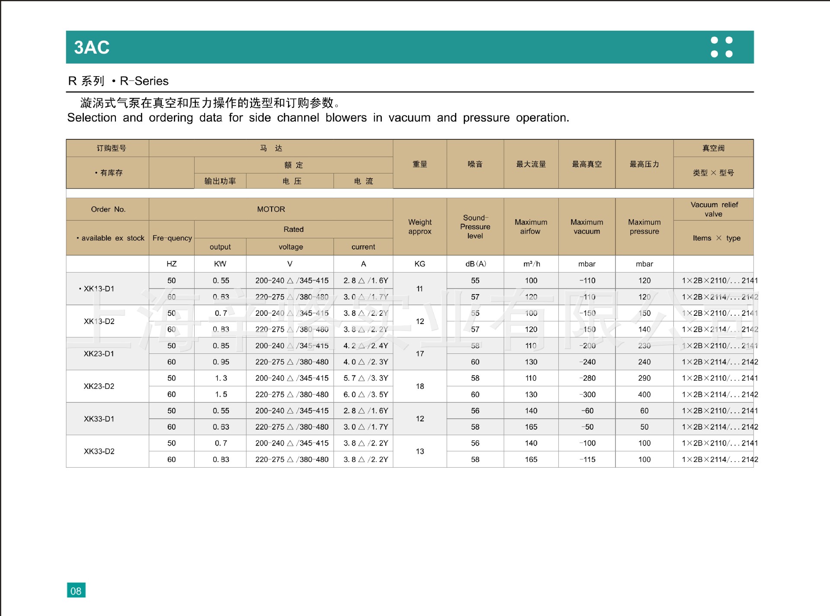Viewport: 830px width, 616px height.
Task: Click maximum vacuum value '-300'
Action: pos(587,395)
